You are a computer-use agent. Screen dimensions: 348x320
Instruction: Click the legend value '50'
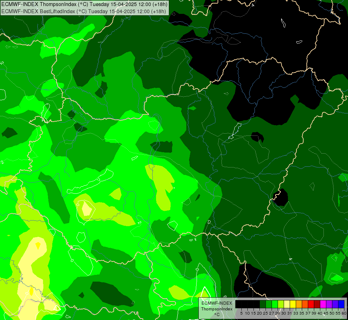click(x=332, y=313)
